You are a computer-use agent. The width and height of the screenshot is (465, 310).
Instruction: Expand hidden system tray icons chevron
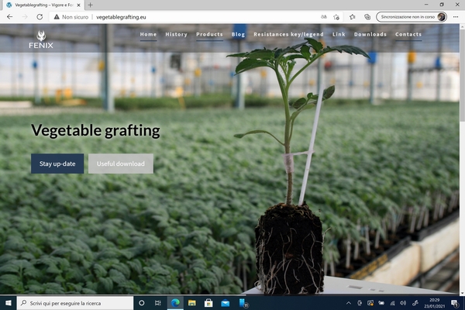(348, 302)
